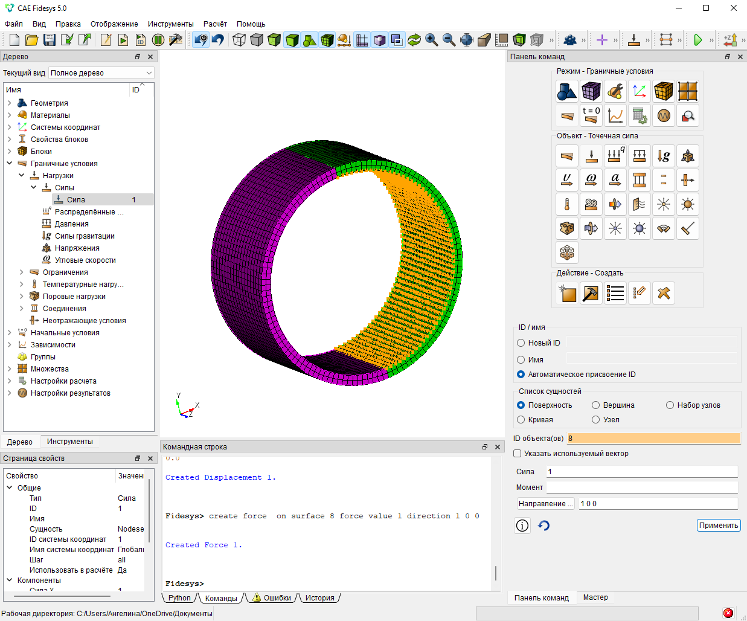Click the delete X action icon

[664, 293]
